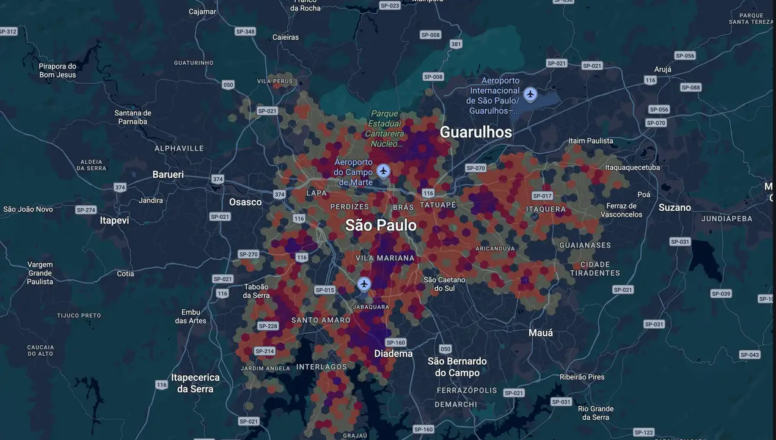Select the ALPHAVILLE district label
This screenshot has width=776, height=440.
click(179, 148)
